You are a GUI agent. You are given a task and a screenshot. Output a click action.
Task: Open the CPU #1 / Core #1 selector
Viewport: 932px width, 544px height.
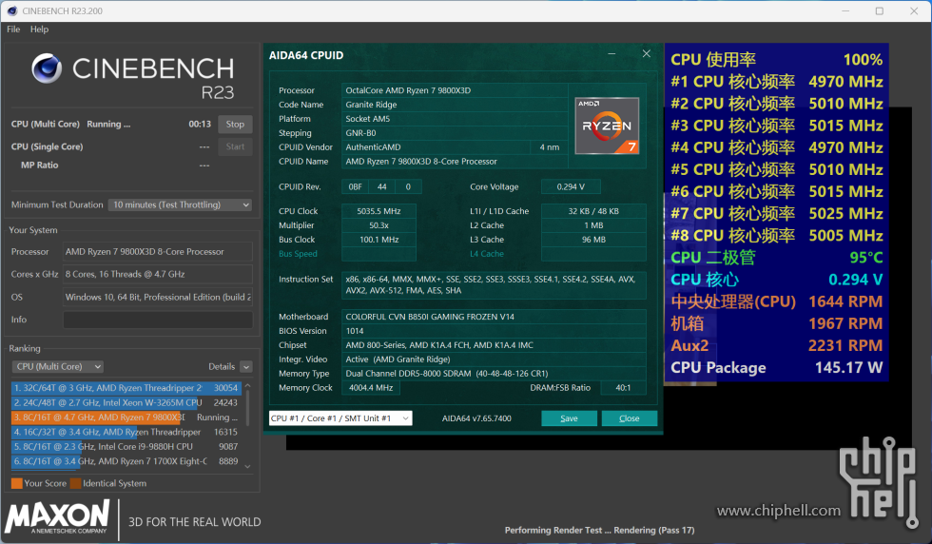(340, 418)
